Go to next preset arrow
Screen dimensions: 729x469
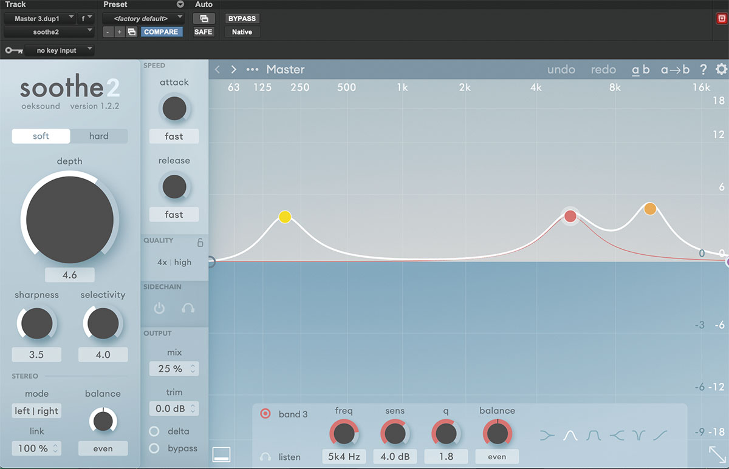coord(233,70)
